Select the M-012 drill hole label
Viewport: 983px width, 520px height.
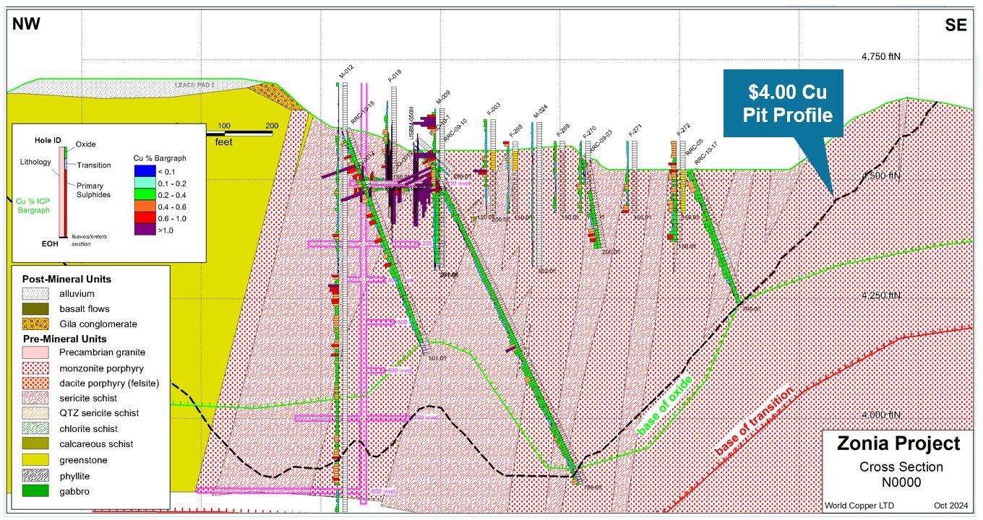point(345,71)
